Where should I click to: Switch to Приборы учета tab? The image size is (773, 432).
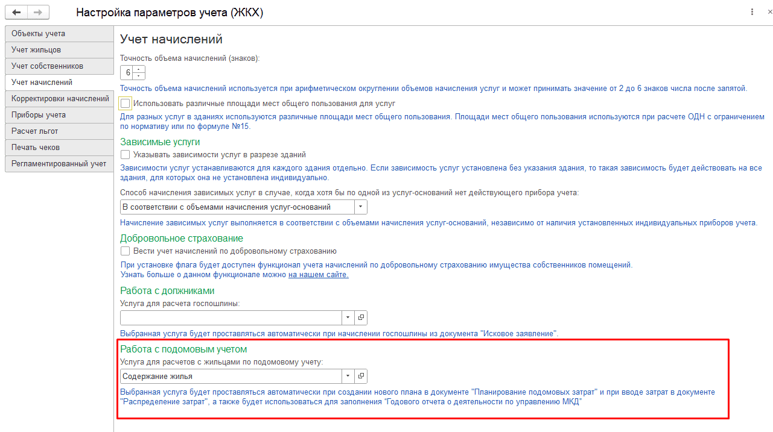click(59, 115)
